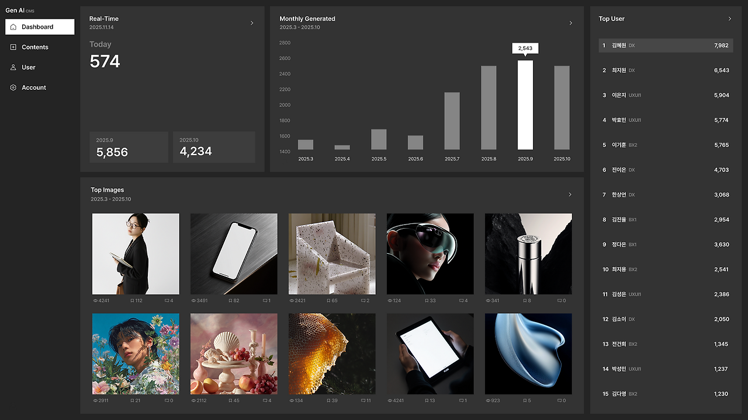Open the Top Images panel chevron

pyautogui.click(x=570, y=194)
